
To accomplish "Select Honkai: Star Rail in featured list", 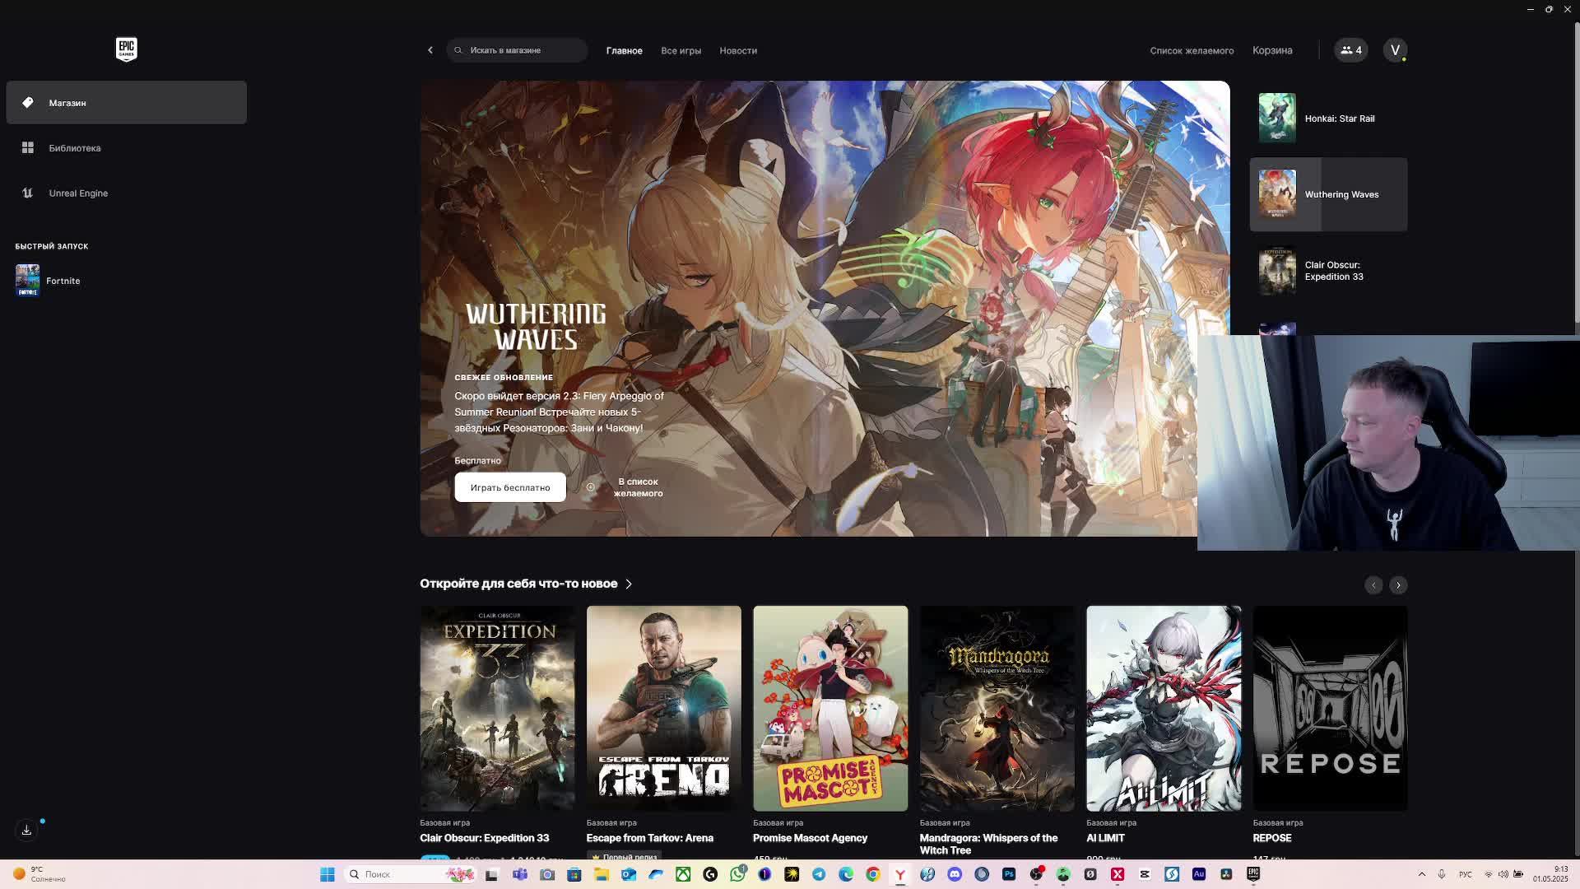I will [x=1327, y=119].
